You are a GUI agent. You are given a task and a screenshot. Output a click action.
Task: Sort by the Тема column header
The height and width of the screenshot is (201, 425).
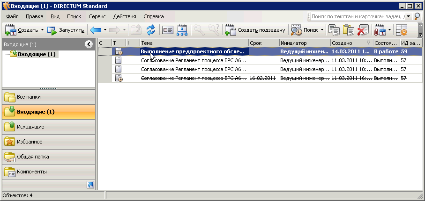[x=194, y=43]
